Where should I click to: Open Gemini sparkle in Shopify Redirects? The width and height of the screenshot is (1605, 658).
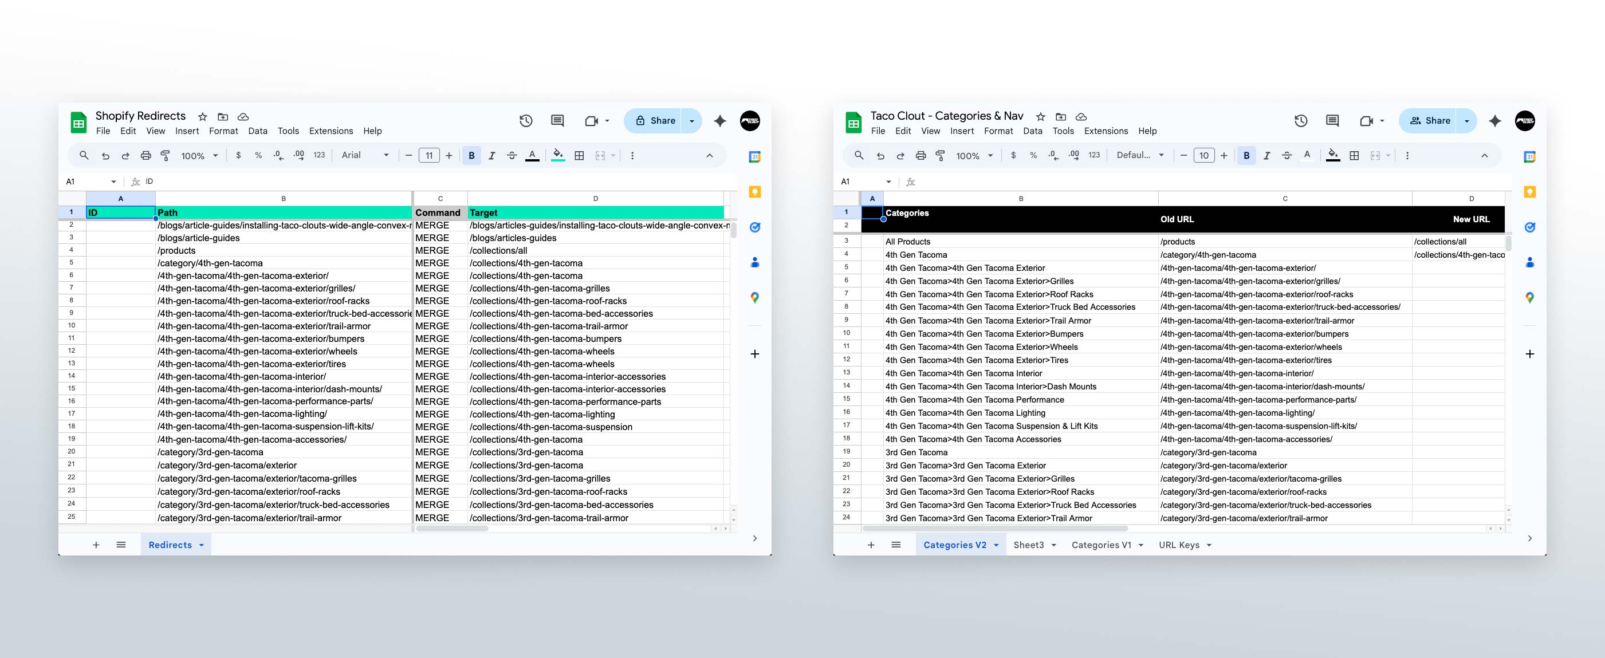719,121
